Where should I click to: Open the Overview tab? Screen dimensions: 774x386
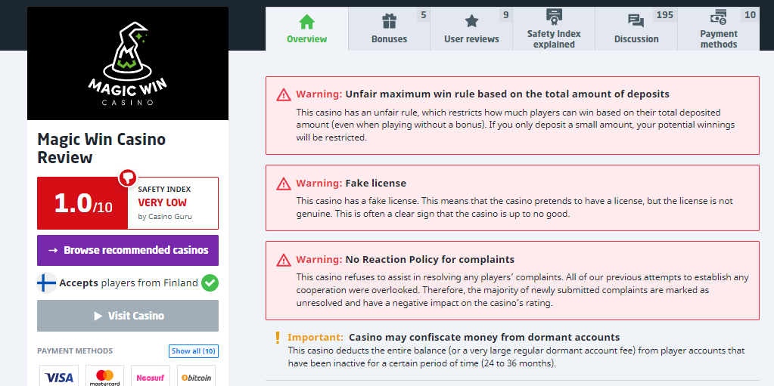306,29
